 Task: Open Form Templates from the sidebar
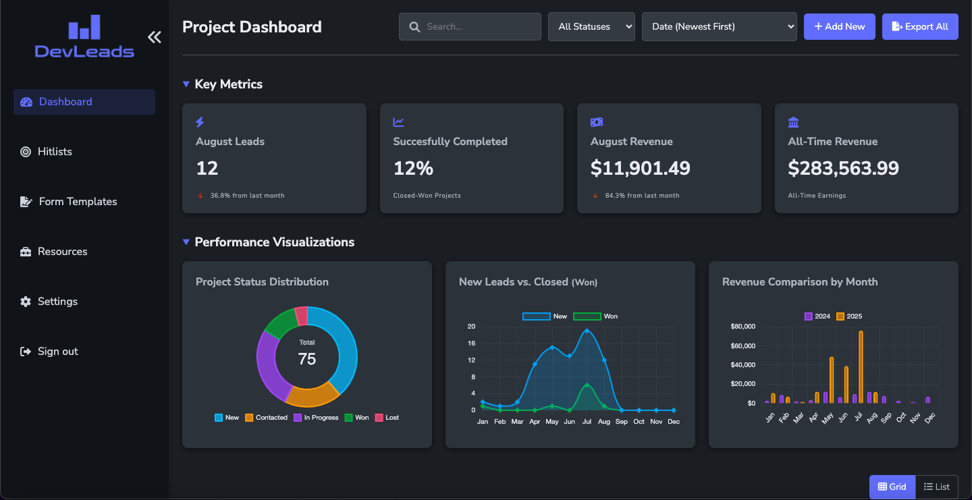84,202
